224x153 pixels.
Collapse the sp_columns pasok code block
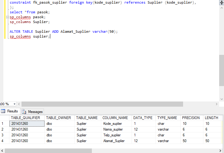click(8, 17)
